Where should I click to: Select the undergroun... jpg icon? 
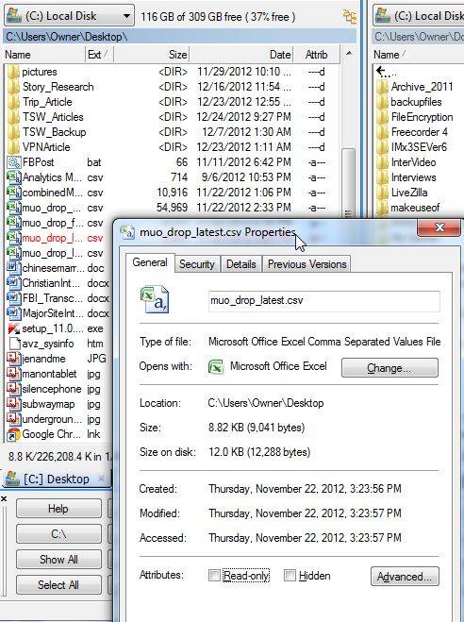click(x=14, y=419)
